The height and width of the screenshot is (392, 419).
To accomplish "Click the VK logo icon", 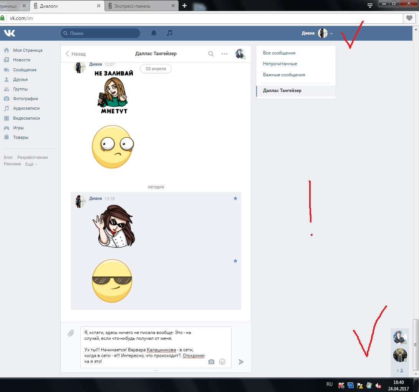I will [x=10, y=33].
